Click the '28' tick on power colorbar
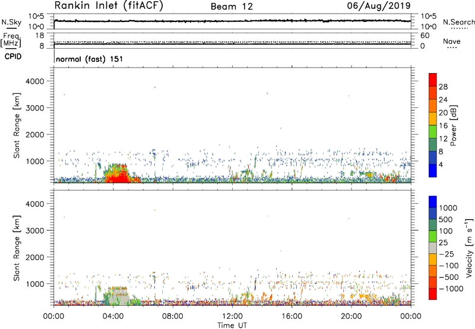This screenshot has width=475, height=329. pos(443,87)
